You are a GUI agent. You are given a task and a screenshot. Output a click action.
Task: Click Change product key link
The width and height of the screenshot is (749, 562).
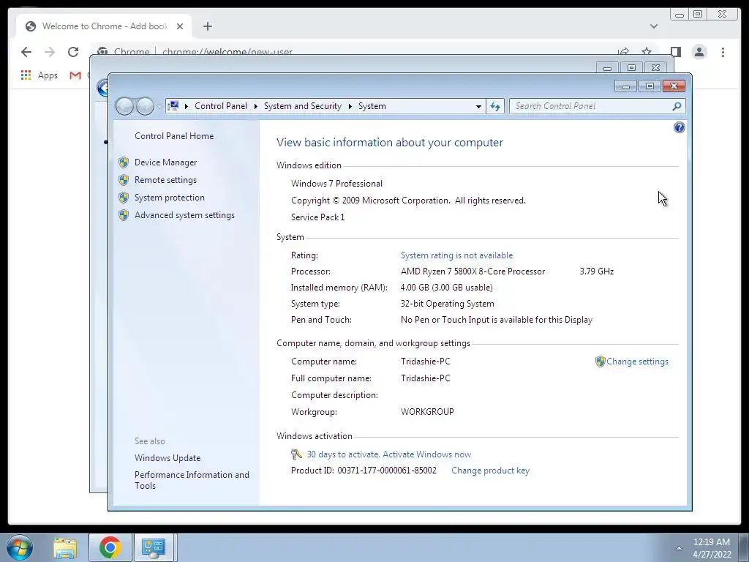click(490, 471)
